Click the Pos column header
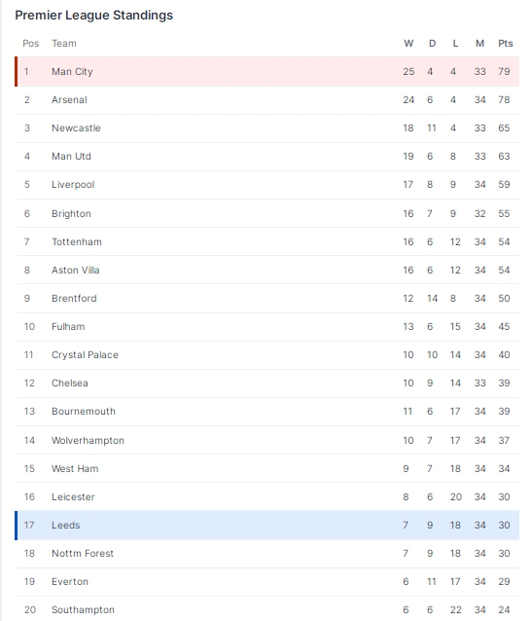531x621 pixels. click(x=31, y=44)
